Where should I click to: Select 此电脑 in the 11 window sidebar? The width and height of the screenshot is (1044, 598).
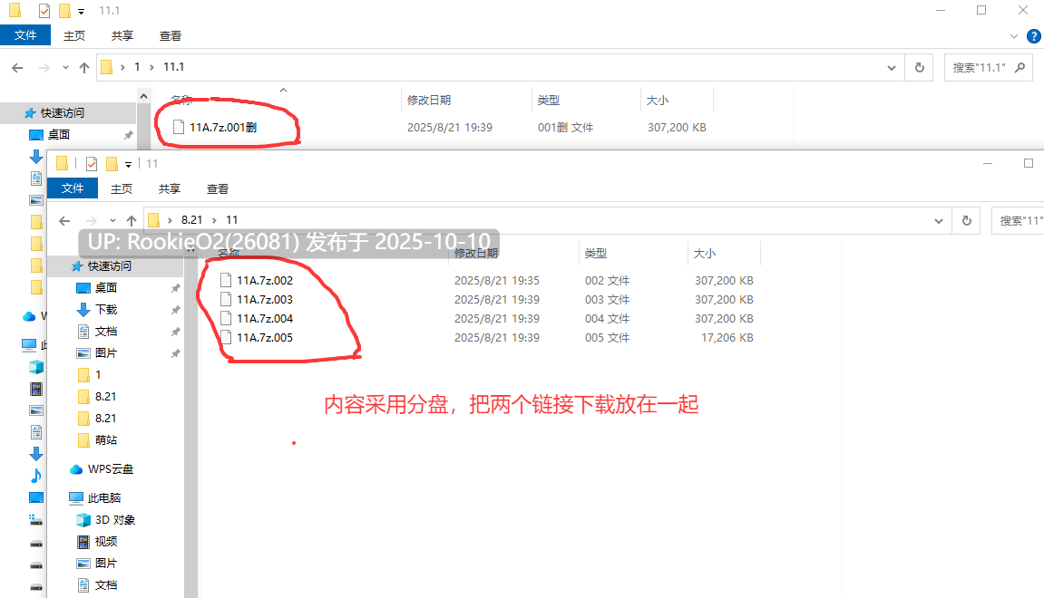(104, 497)
